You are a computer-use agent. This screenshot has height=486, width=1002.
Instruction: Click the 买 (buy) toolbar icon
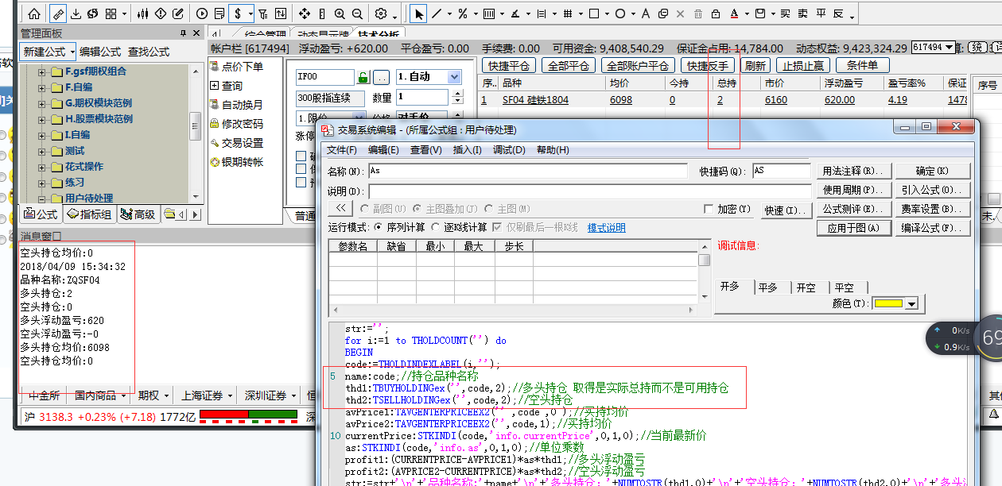pos(785,13)
